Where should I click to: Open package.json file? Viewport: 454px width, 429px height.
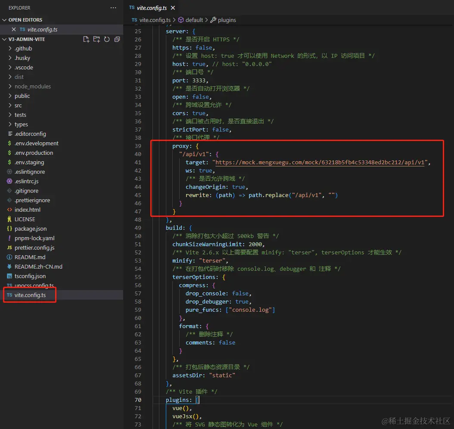click(31, 229)
